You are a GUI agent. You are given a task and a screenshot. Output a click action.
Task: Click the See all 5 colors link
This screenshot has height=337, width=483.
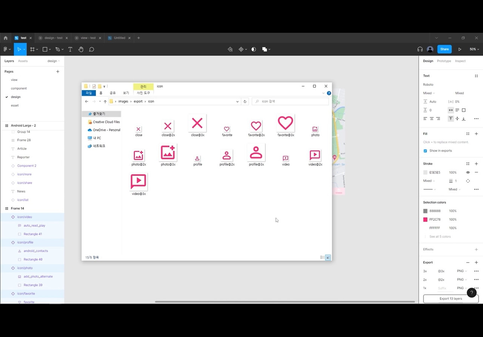440,237
